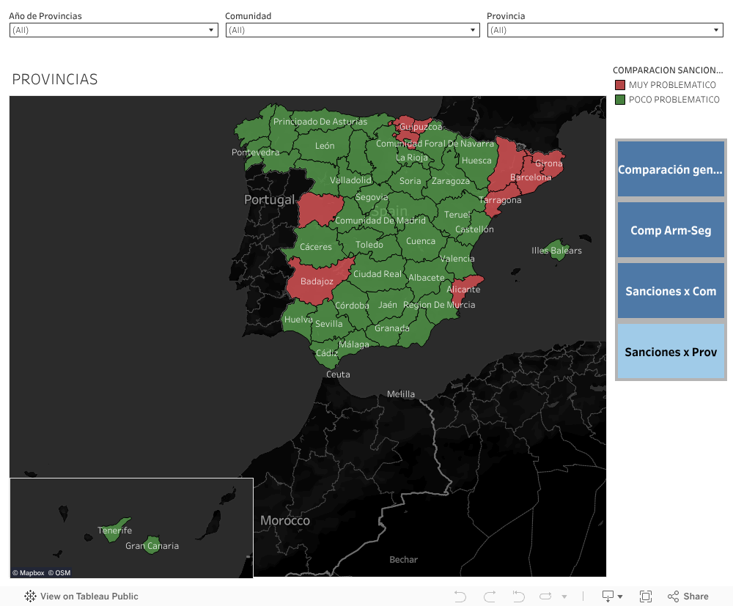Click the red MUY PROBLEMATICO legend swatch

point(620,85)
